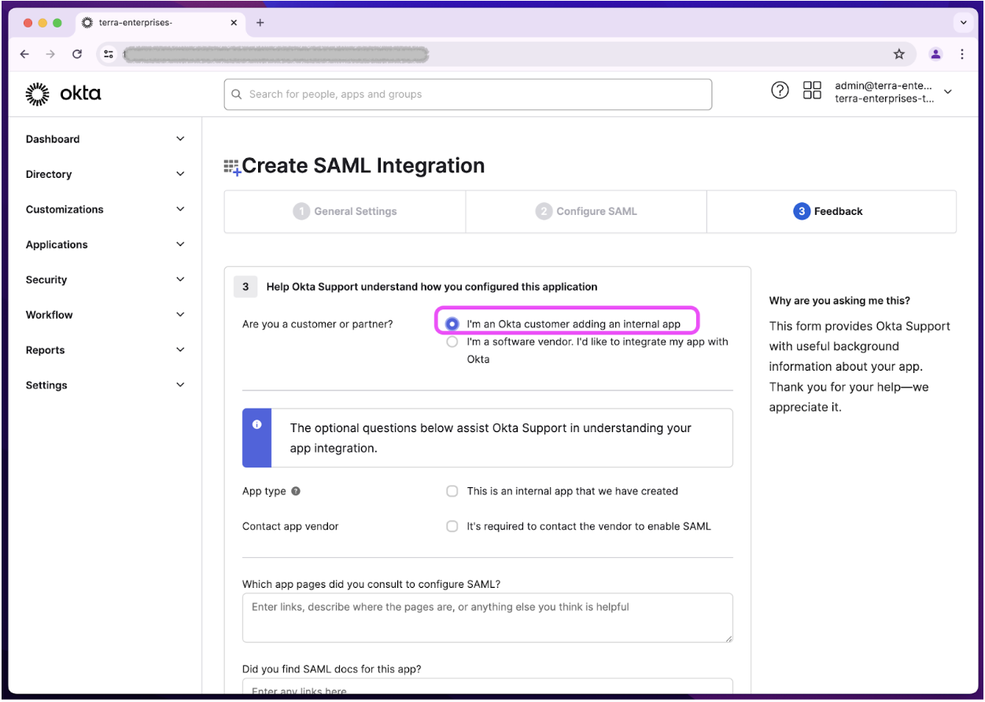The image size is (985, 702).
Task: Click 'Did you find SAML docs' label
Action: [x=332, y=669]
